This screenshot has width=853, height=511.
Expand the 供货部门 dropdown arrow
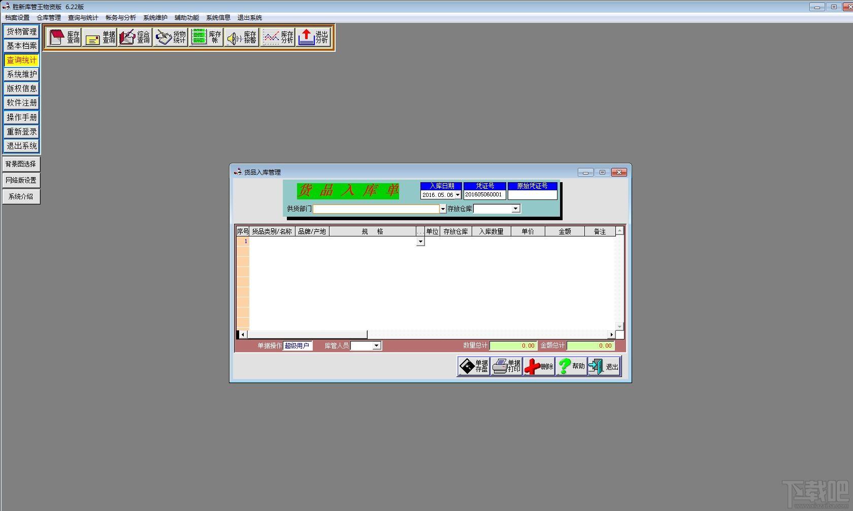pos(443,209)
